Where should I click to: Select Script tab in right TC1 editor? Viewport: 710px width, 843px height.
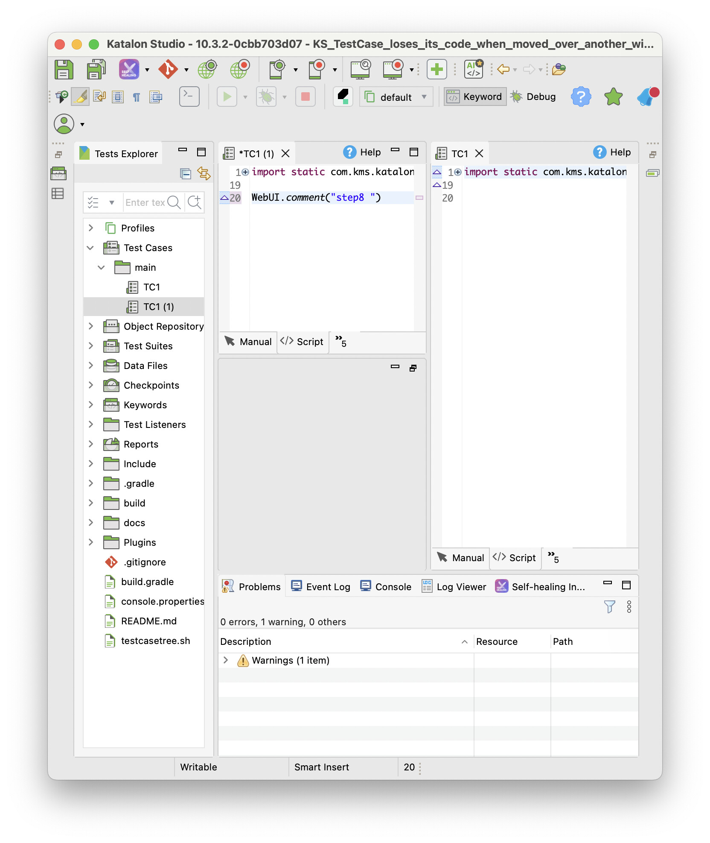point(515,558)
